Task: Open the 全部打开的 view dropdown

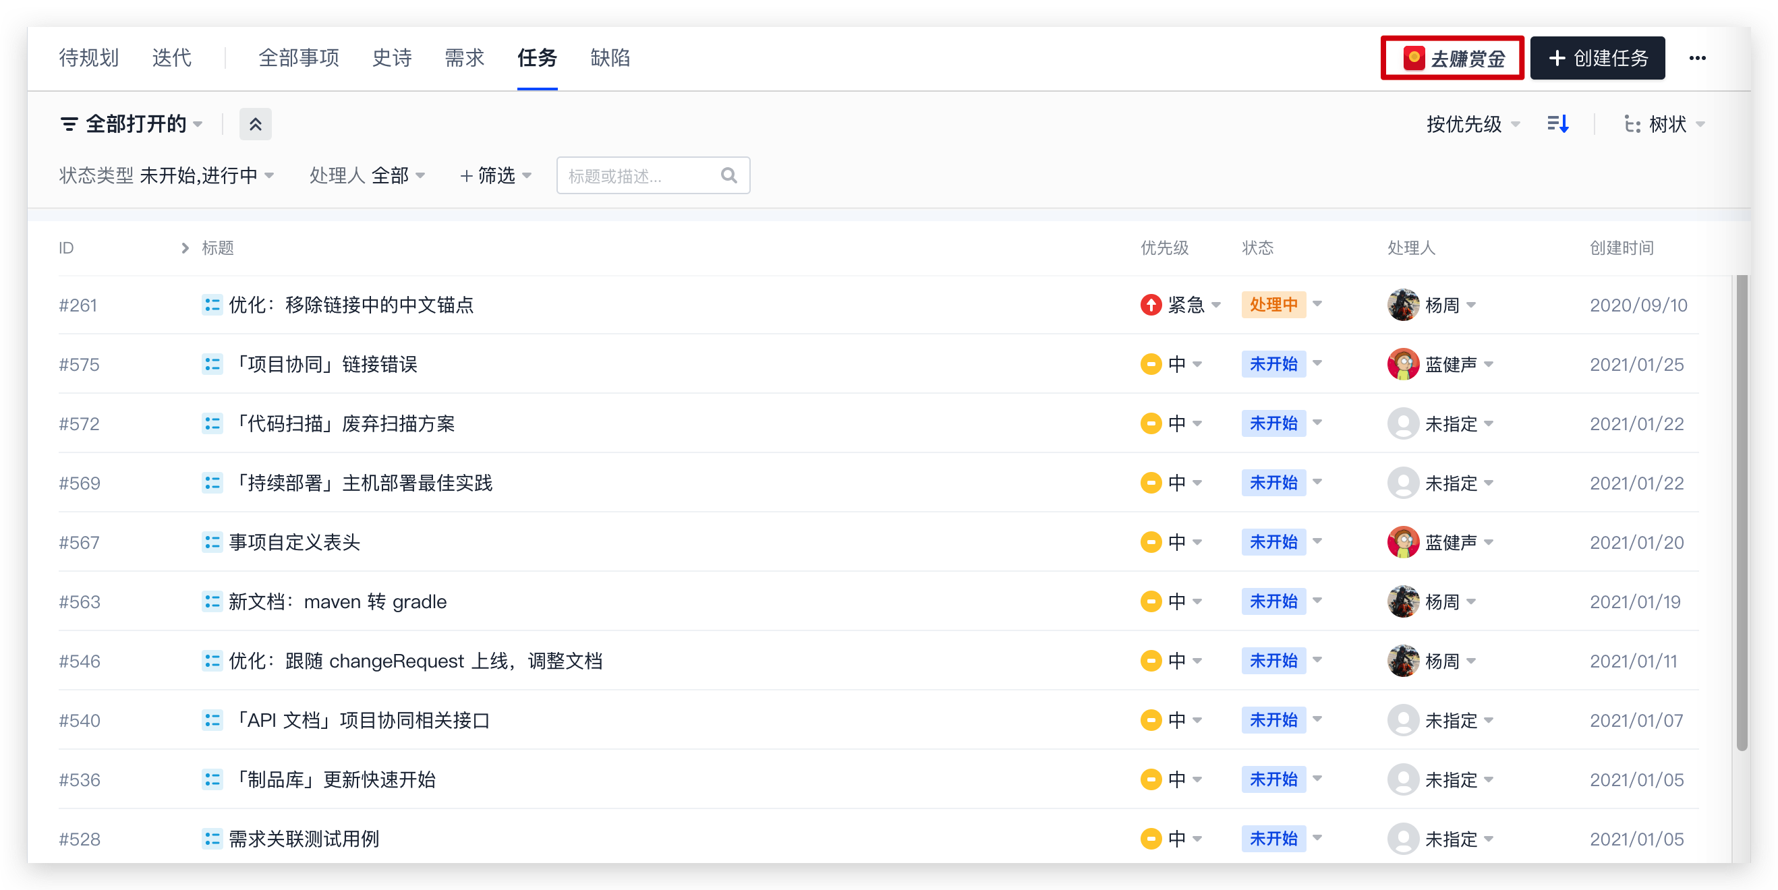Action: coord(131,124)
